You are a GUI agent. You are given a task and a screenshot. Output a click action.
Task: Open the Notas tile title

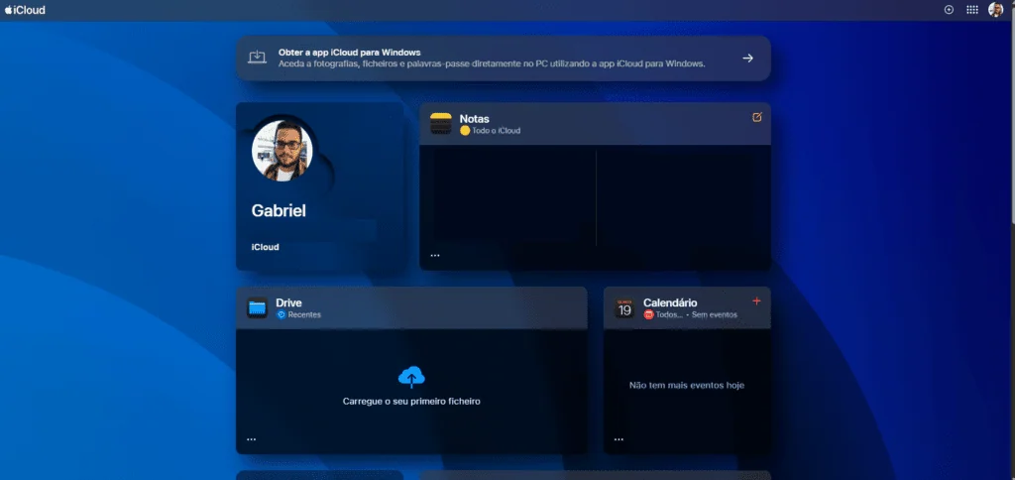pyautogui.click(x=474, y=119)
